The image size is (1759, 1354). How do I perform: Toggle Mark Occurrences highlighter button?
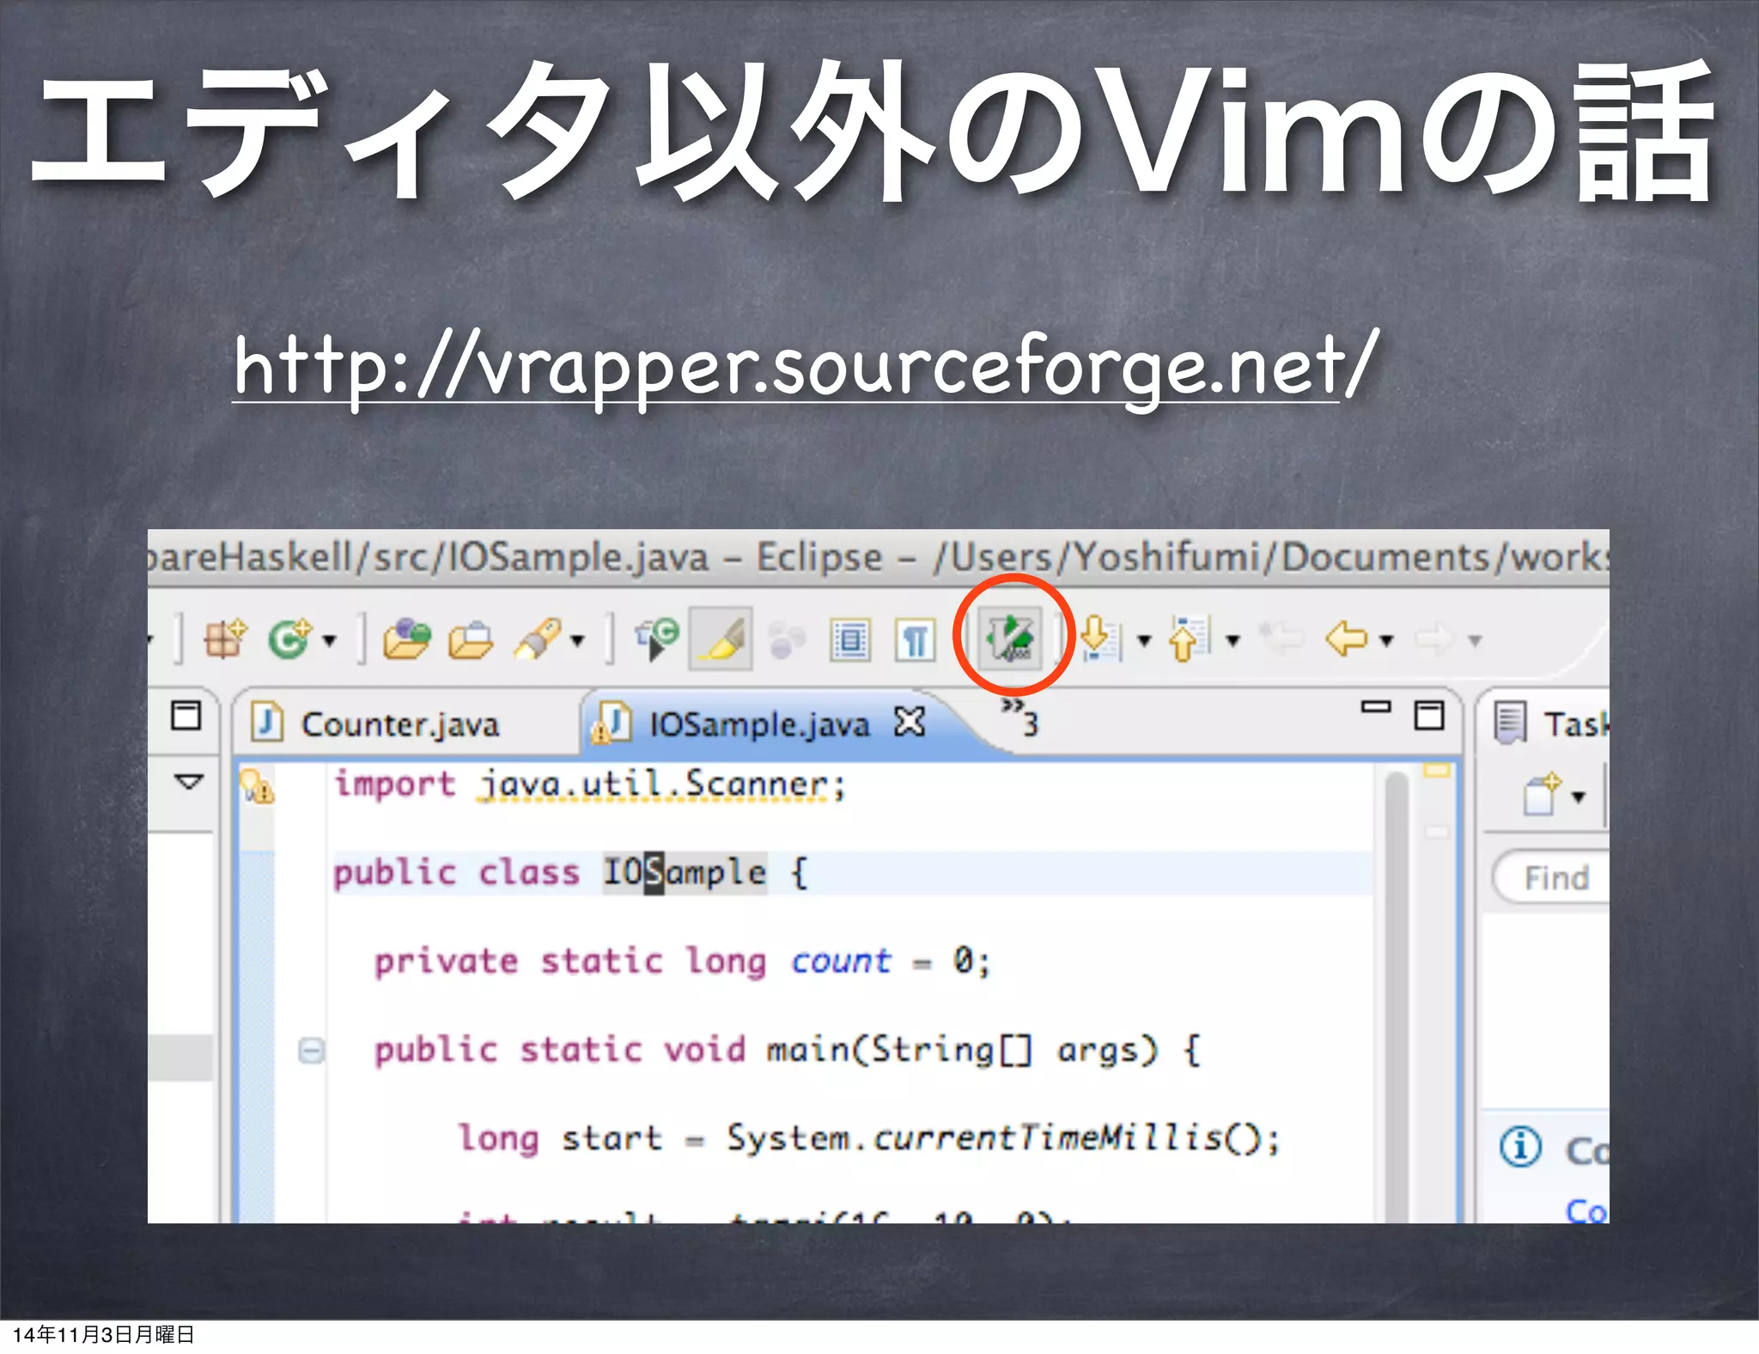pos(721,639)
